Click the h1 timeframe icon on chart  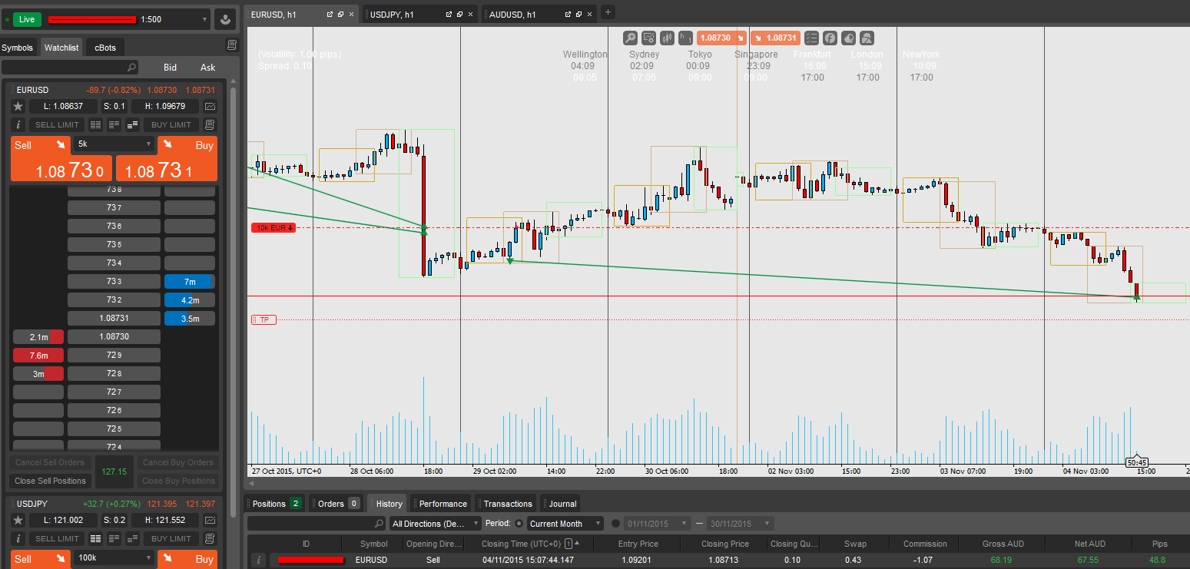685,38
